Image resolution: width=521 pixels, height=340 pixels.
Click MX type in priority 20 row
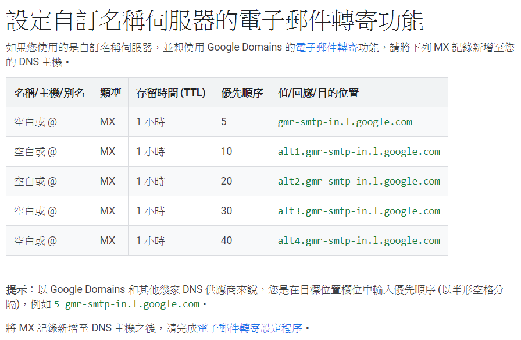point(108,181)
